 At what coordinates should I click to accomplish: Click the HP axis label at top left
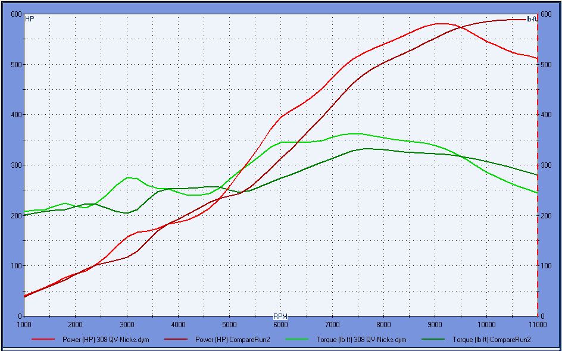coord(29,19)
